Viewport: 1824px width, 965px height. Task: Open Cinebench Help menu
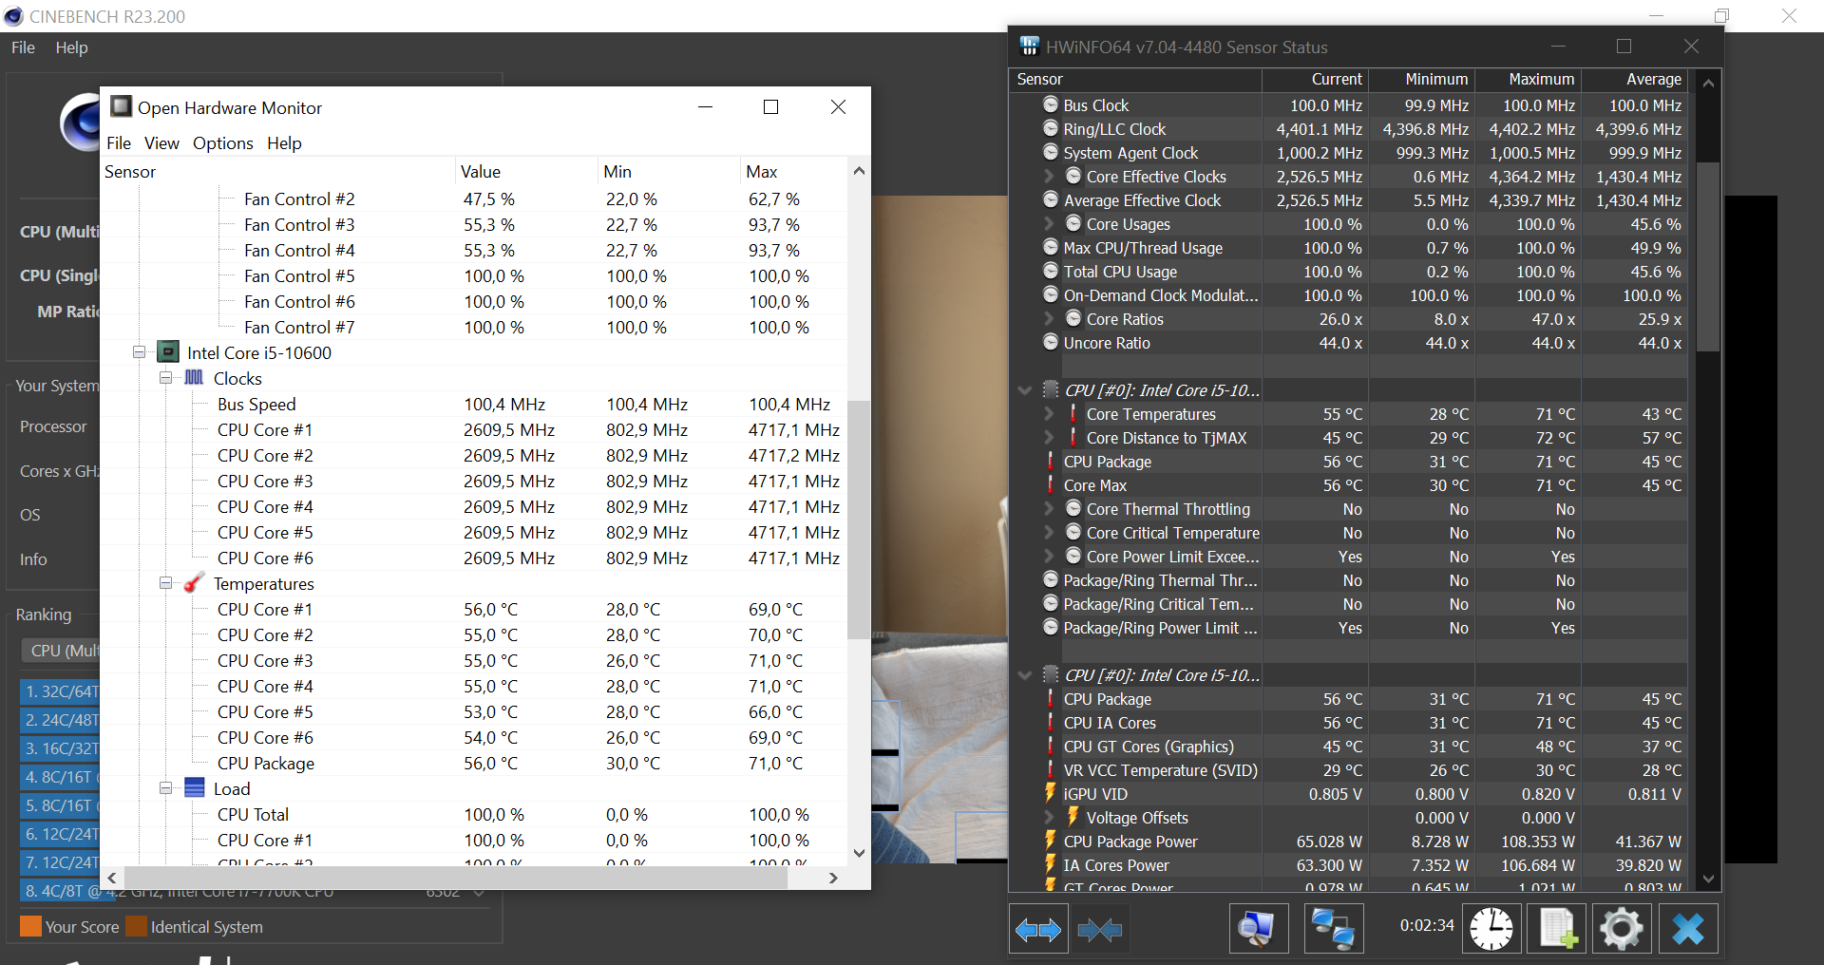pos(71,47)
